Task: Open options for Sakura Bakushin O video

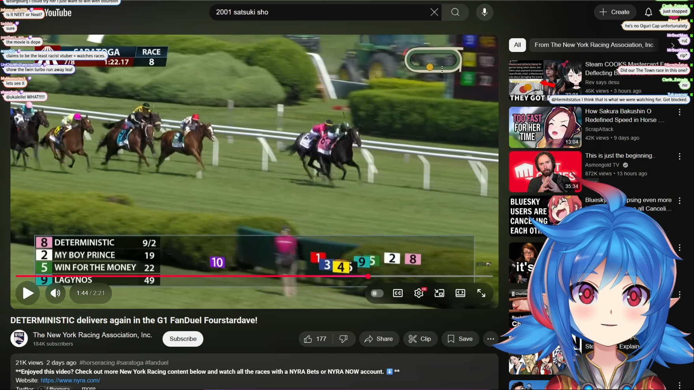Action: (x=679, y=112)
